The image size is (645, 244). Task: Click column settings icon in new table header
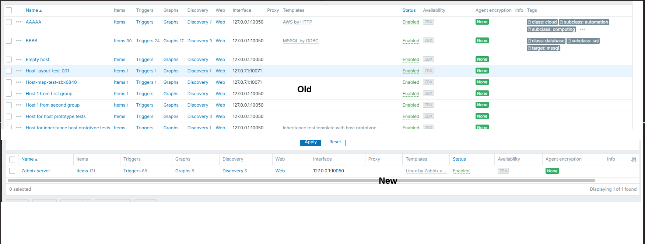(634, 159)
